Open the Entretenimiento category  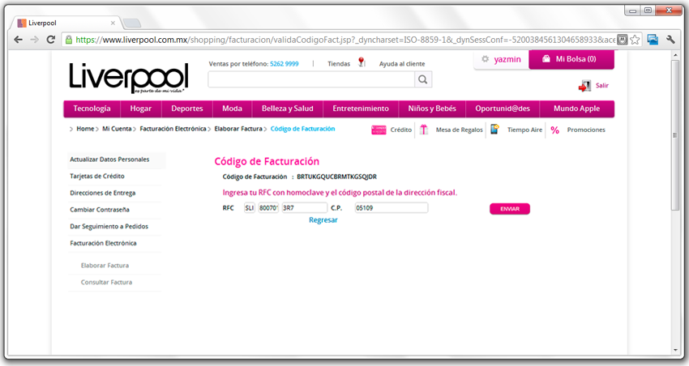[361, 109]
